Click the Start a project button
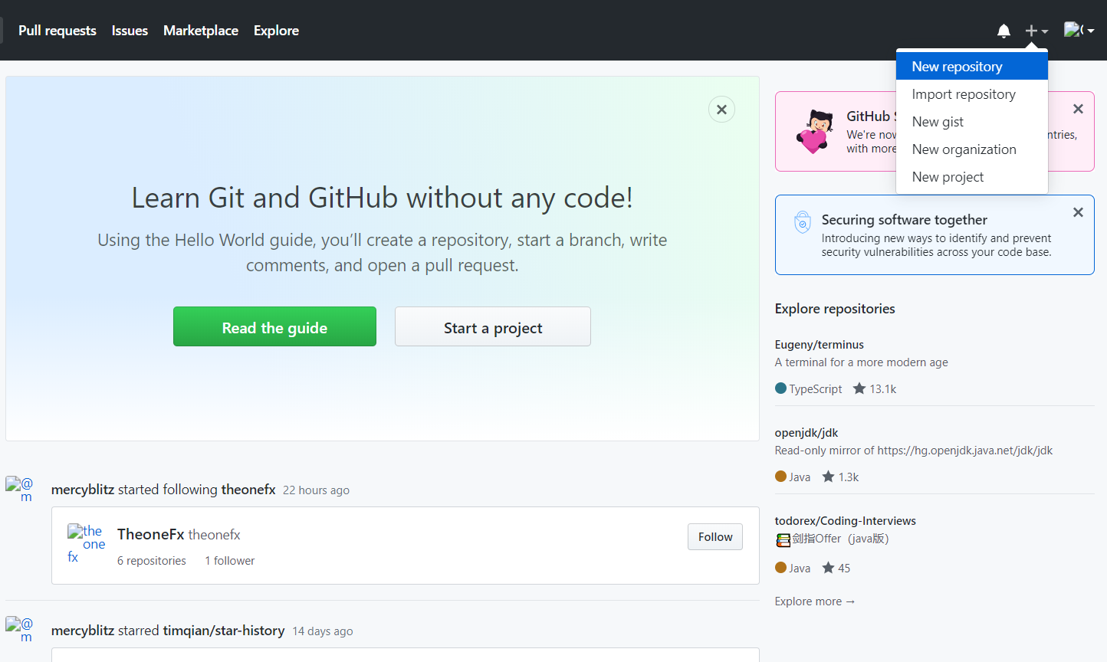This screenshot has width=1107, height=662. click(492, 327)
